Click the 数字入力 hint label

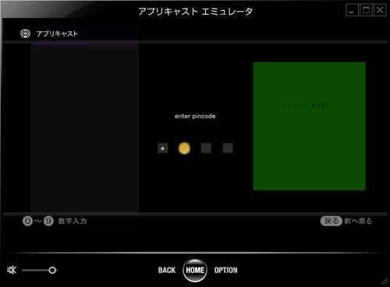pos(73,221)
